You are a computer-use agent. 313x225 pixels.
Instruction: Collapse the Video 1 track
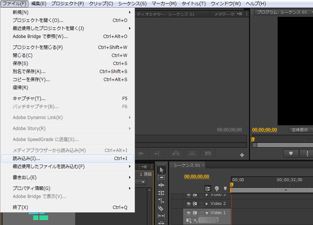pos(207,213)
